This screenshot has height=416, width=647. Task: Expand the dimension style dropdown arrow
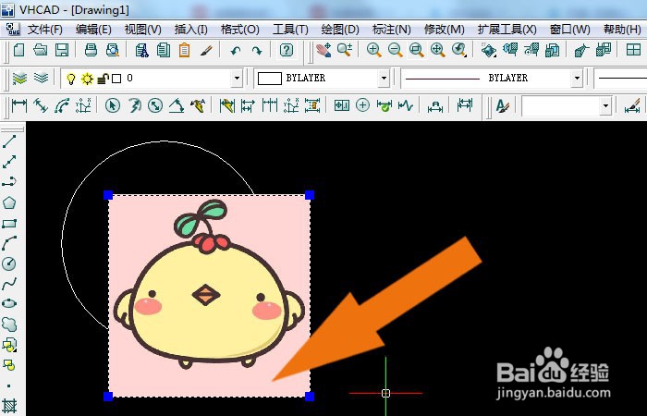[605, 105]
